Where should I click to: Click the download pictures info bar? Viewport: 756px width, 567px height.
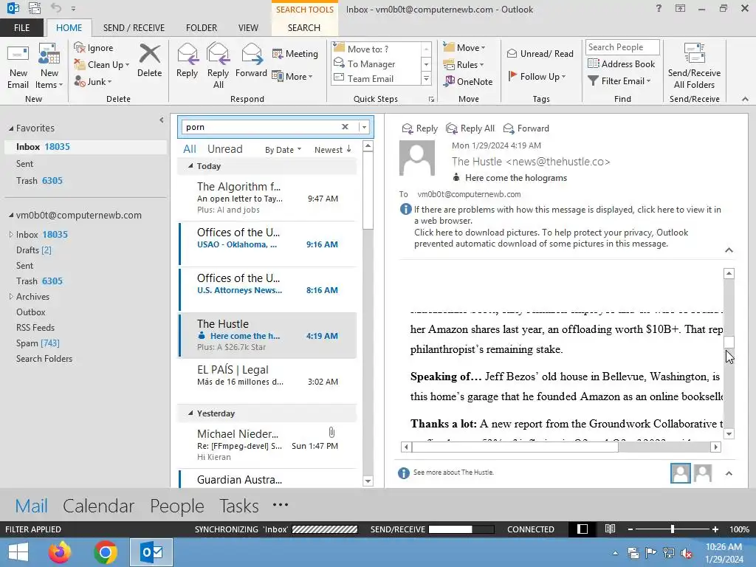pos(551,238)
